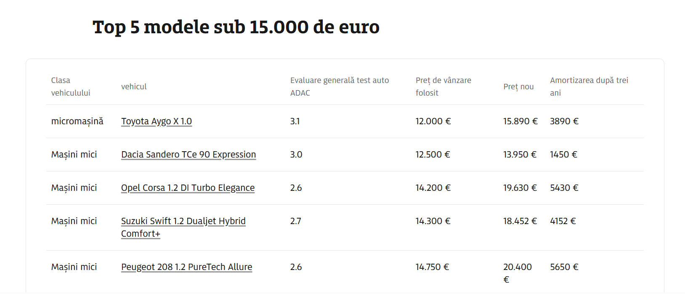Click the Opel Corsa 1.2 DI Turbo Elegance link
This screenshot has width=685, height=294.
click(188, 188)
